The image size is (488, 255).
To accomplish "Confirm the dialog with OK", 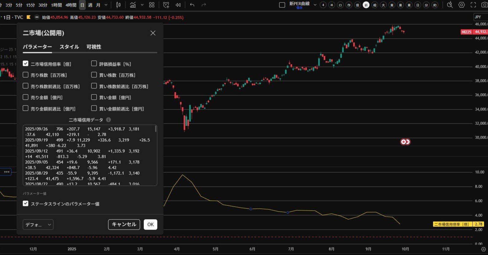I will [150, 224].
